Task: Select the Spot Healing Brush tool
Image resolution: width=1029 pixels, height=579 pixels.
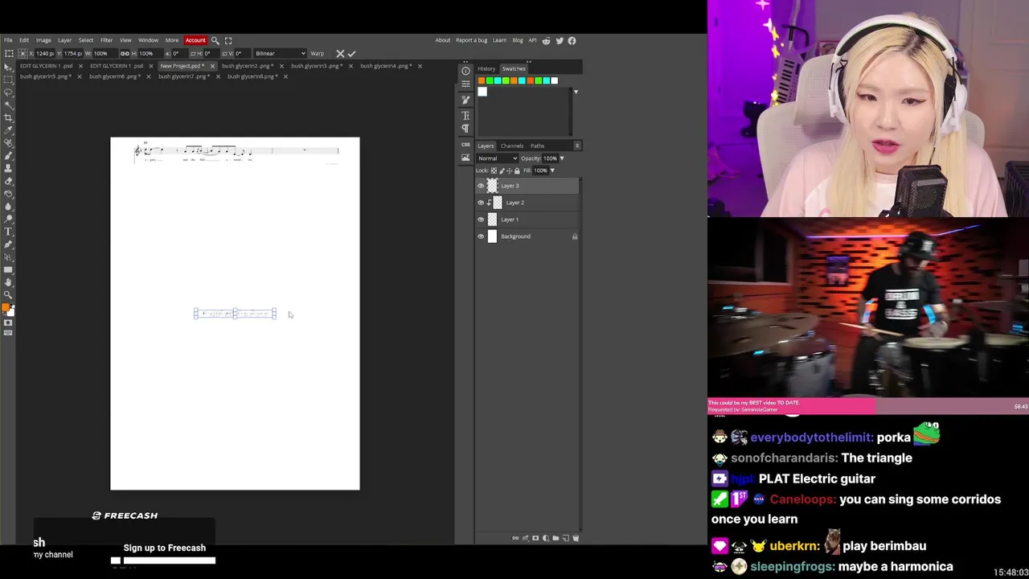Action: click(8, 143)
